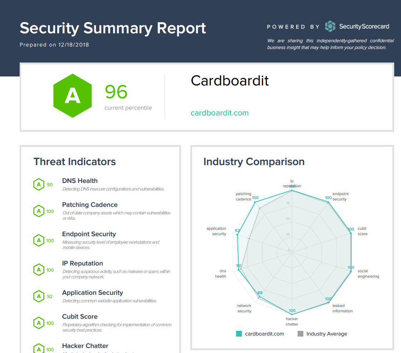Click the SecurityScorecard logo icon
The width and height of the screenshot is (401, 353).
click(330, 26)
